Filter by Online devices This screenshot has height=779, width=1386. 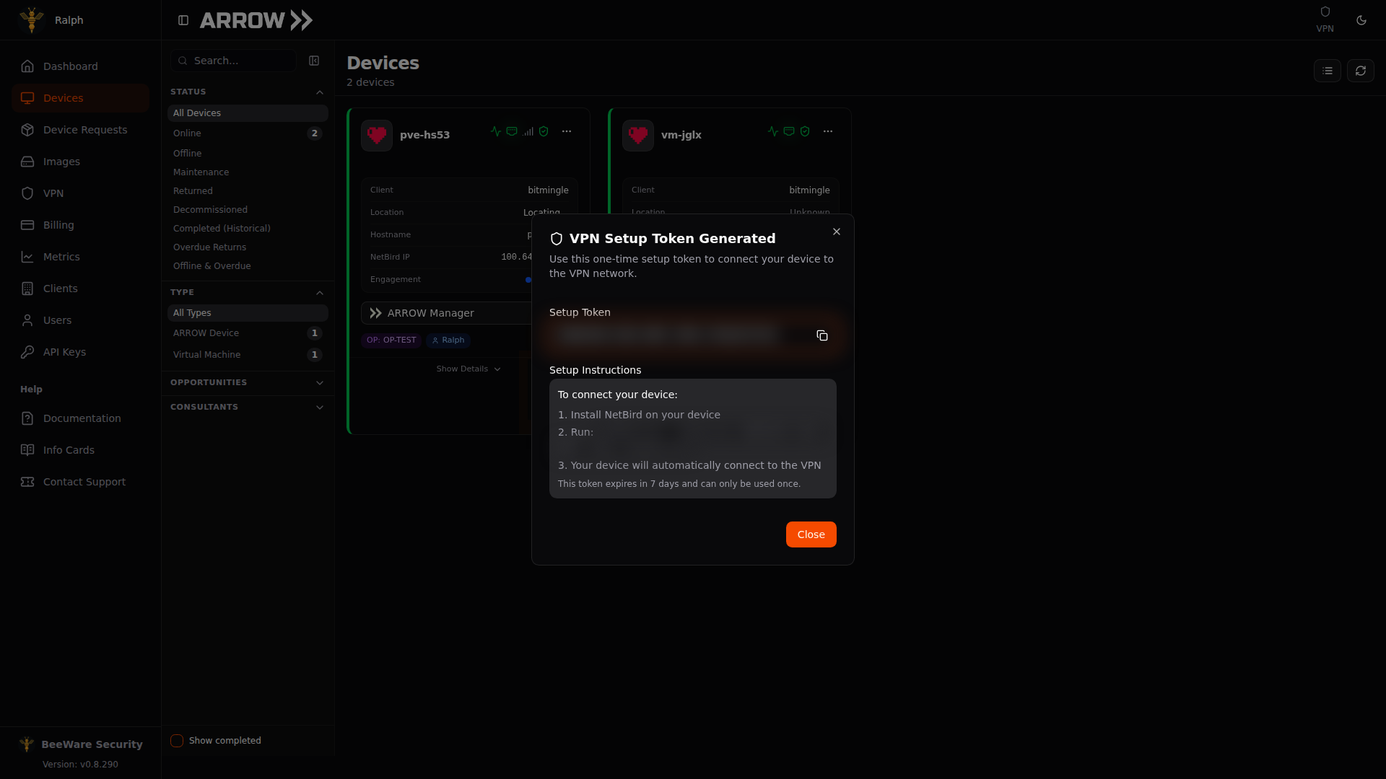point(248,133)
